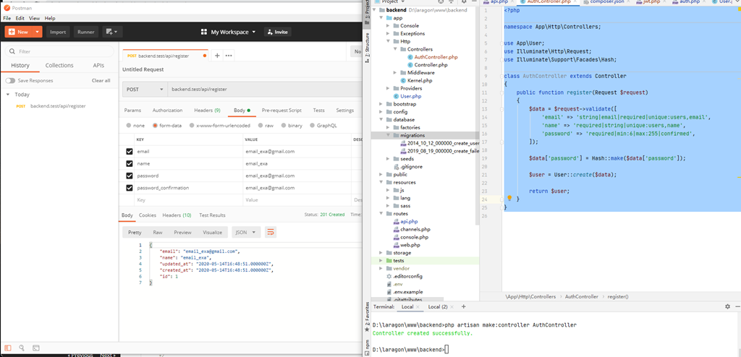Image resolution: width=741 pixels, height=357 pixels.
Task: Add new terminal session with plus icon
Action: (464, 306)
